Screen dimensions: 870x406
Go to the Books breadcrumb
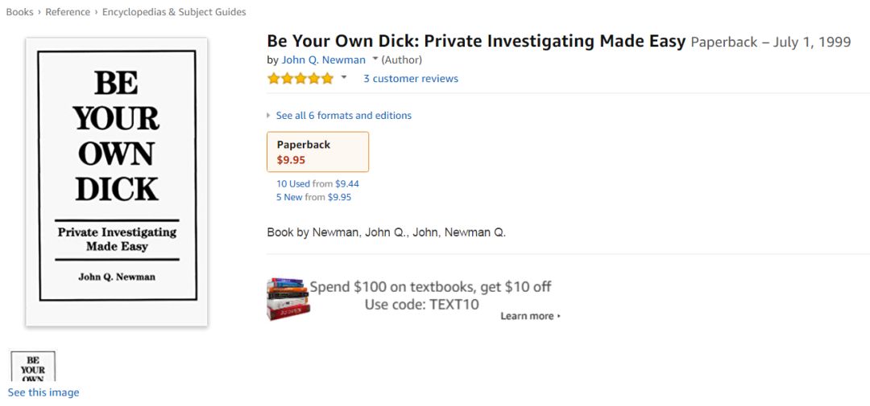tap(19, 12)
